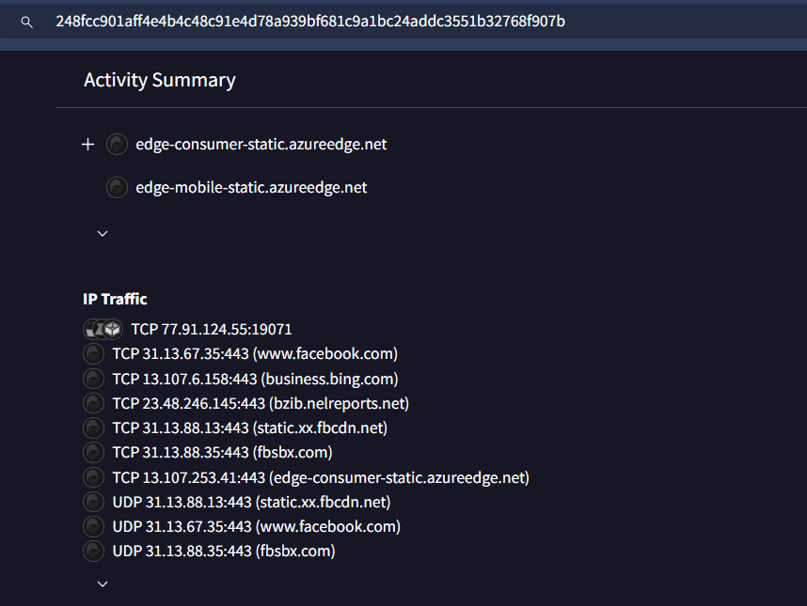
Task: Click the Edge icon beside TCP www.facebook.com
Action: pos(93,354)
